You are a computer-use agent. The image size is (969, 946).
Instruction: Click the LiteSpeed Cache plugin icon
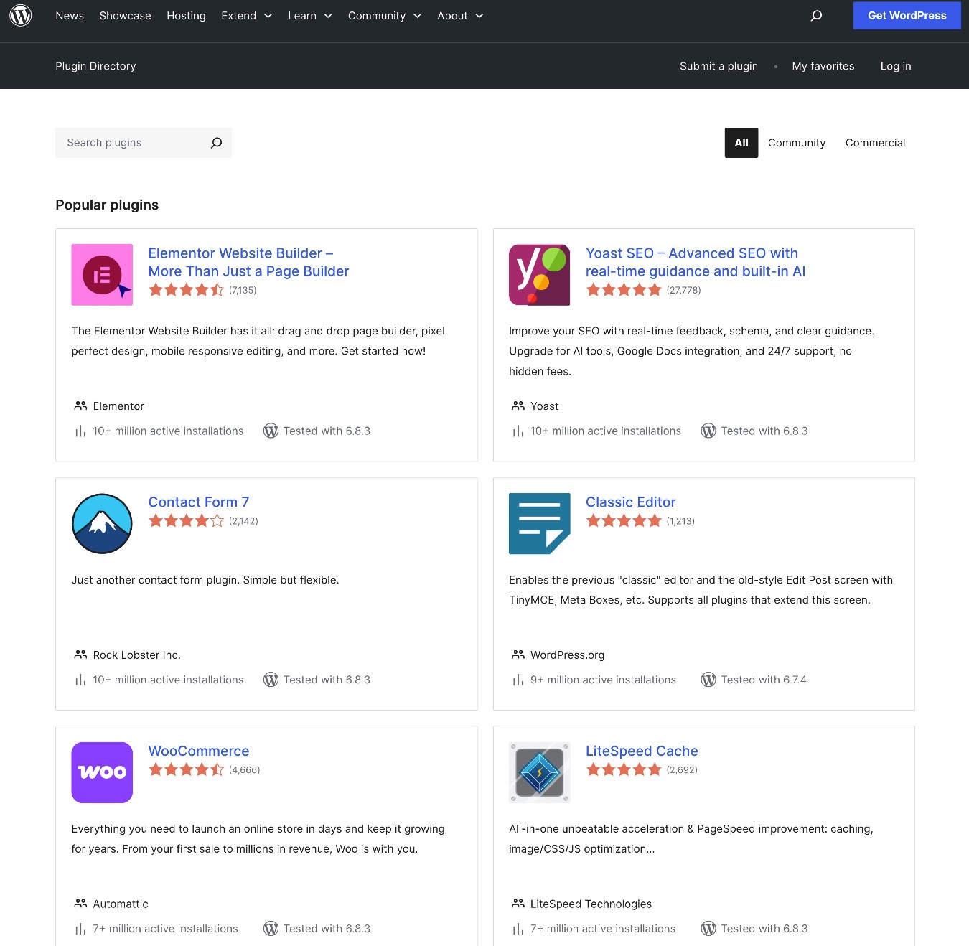coord(538,772)
